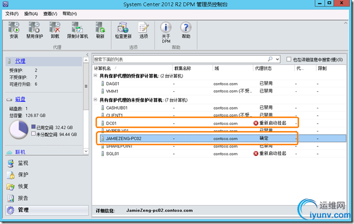The width and height of the screenshot is (354, 224).
Task: Click the red error icon on DC01 row
Action: [x=256, y=123]
